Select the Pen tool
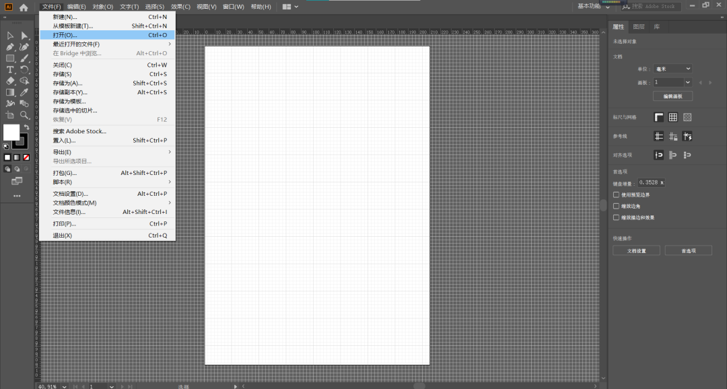The width and height of the screenshot is (727, 389). coord(9,47)
